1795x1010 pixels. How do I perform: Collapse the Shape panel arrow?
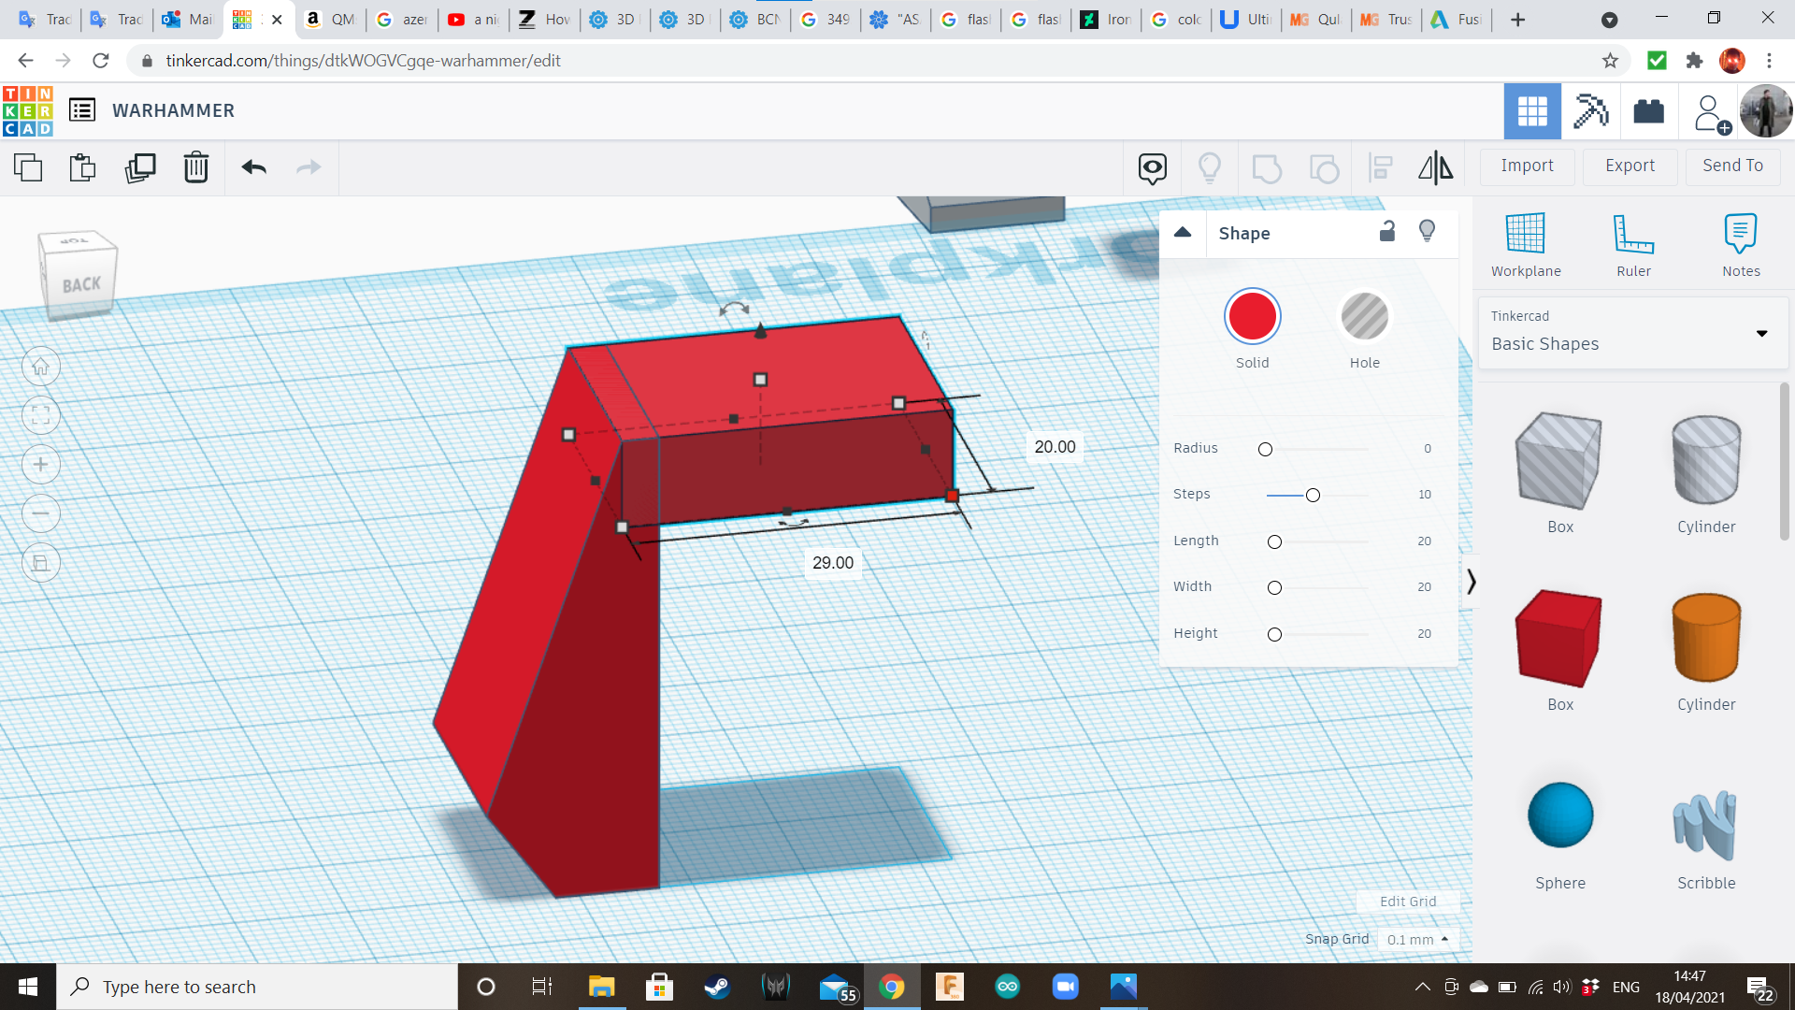(1183, 233)
